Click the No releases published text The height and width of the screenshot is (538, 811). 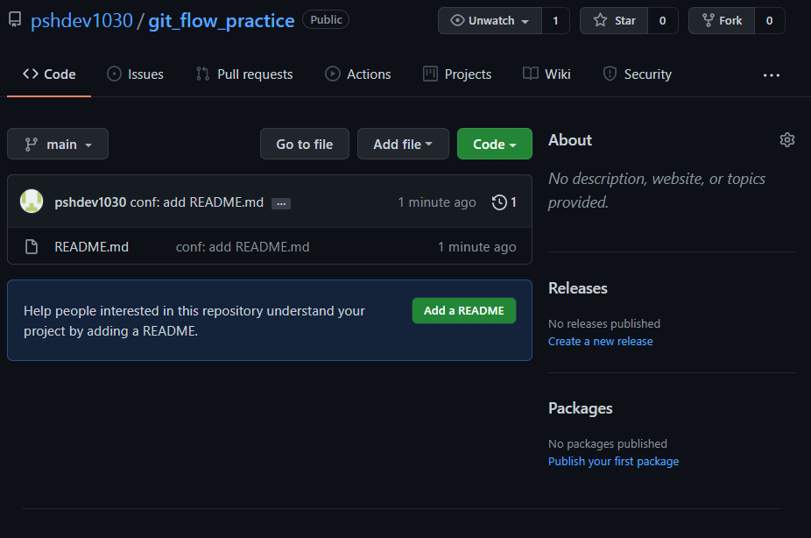tap(604, 324)
